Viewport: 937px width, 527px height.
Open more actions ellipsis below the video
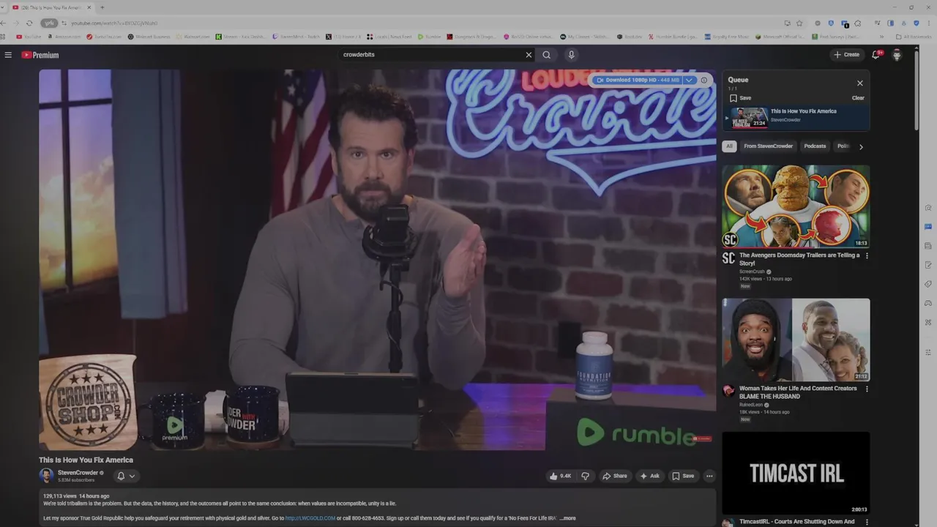709,476
